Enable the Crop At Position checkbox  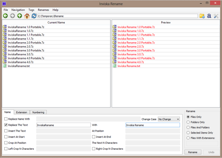(6, 143)
